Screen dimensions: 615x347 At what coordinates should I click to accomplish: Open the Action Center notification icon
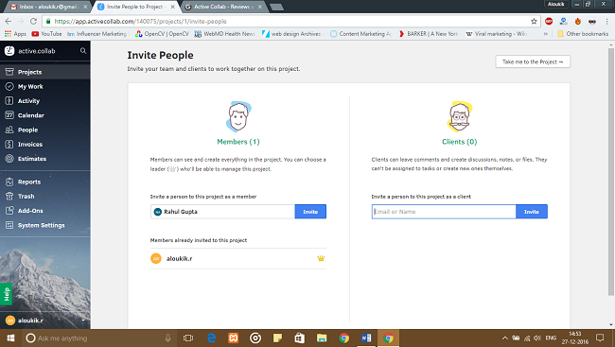click(600, 338)
